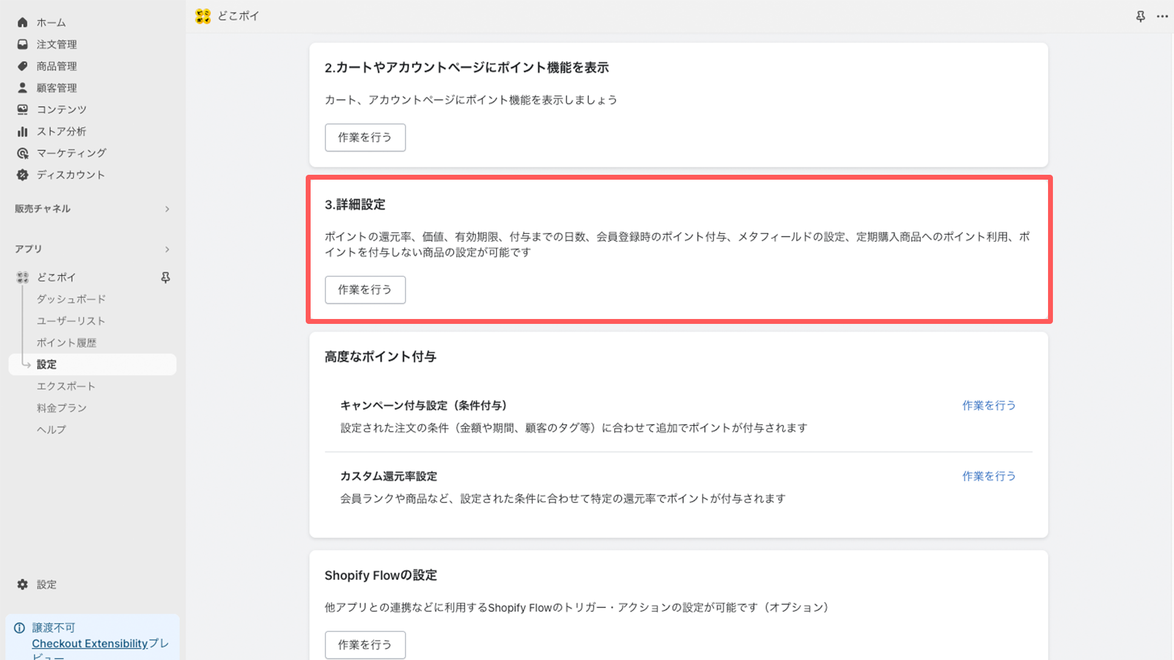Click the ホーム home icon in the sidebar

coord(23,23)
